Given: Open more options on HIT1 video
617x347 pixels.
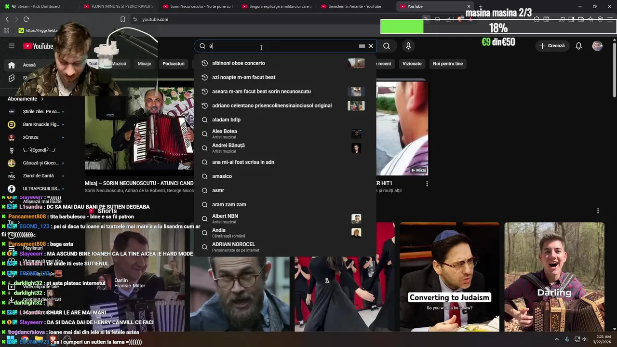Looking at the screenshot, I should click(x=427, y=184).
